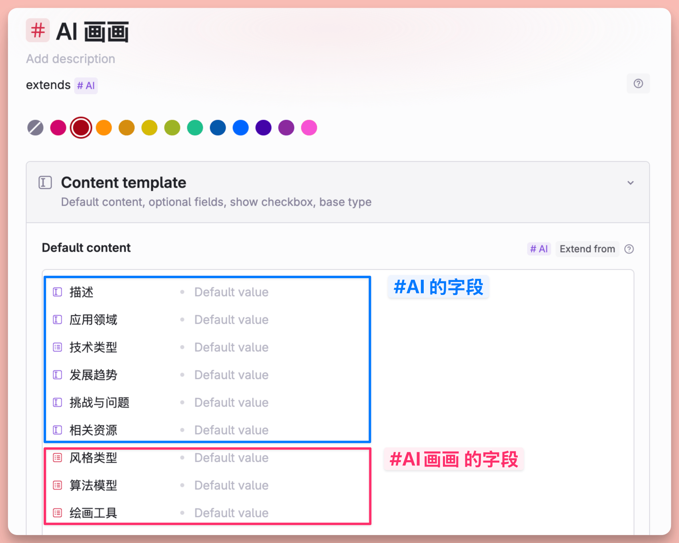Click the 技术类型 field name
Image resolution: width=679 pixels, height=543 pixels.
point(93,347)
